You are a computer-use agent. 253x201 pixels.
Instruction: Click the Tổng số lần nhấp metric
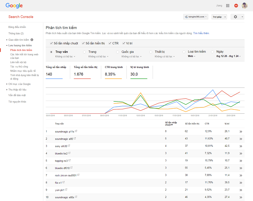click(x=56, y=72)
